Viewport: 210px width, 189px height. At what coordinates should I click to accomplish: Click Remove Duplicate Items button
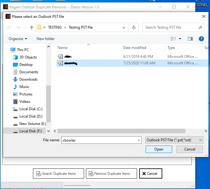111,174
